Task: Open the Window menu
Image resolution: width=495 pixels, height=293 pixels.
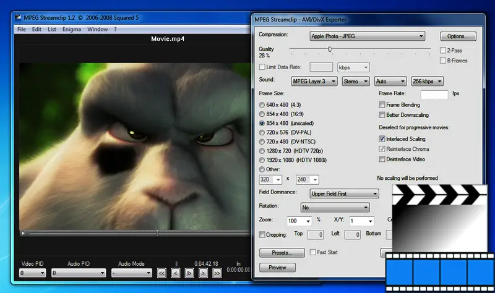Action: [x=98, y=29]
